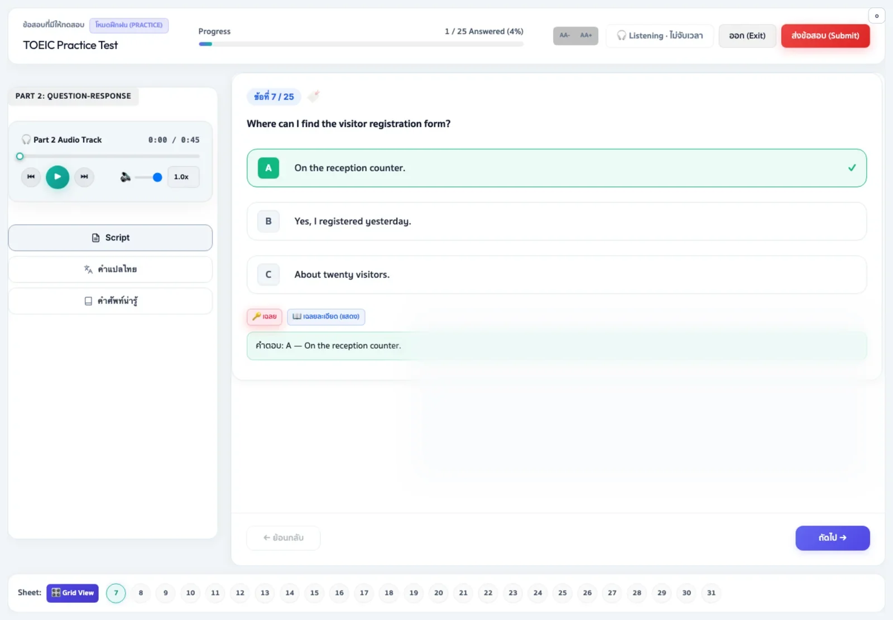The height and width of the screenshot is (620, 893).
Task: Click the Listening timer indicator
Action: tap(660, 36)
